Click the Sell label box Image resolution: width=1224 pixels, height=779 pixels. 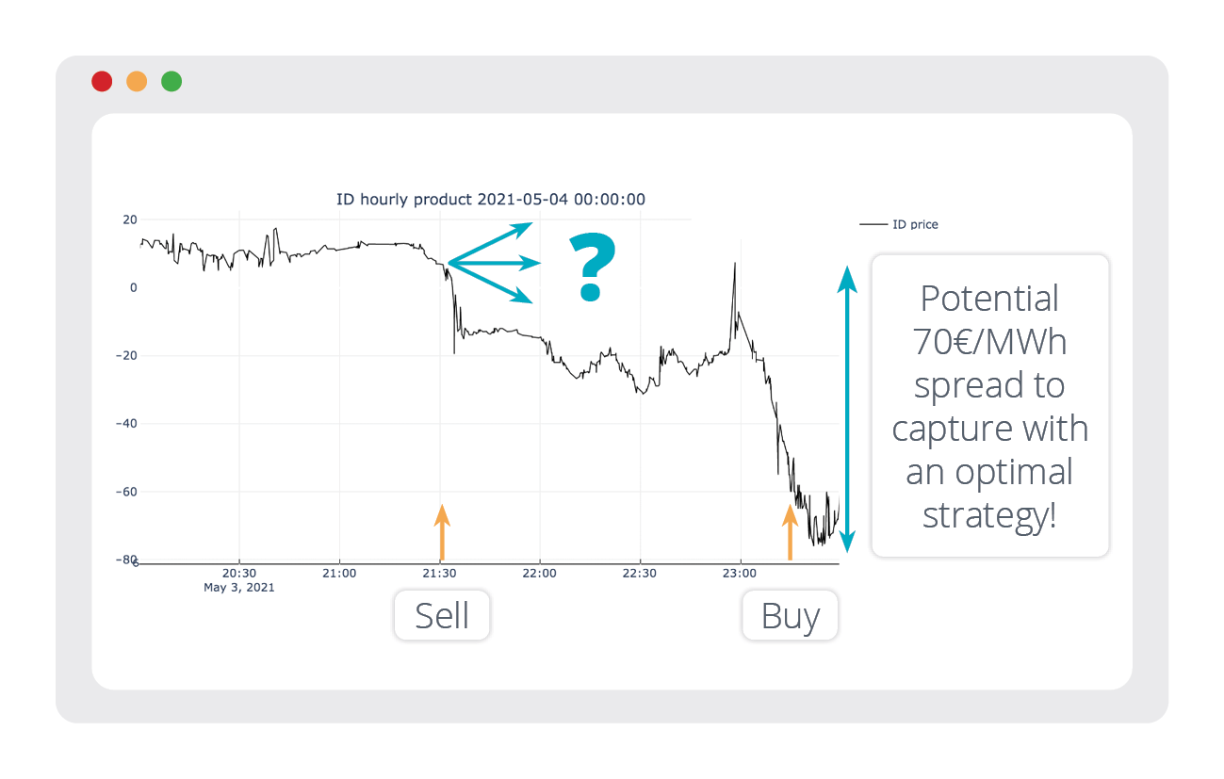(x=442, y=616)
